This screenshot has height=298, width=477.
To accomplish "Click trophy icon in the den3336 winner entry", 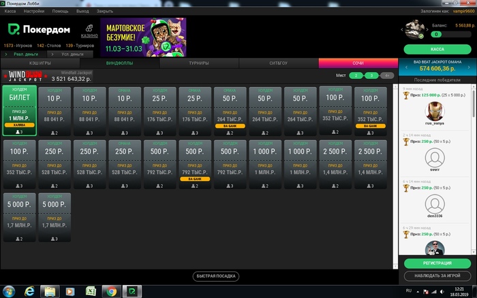I will pos(406,188).
